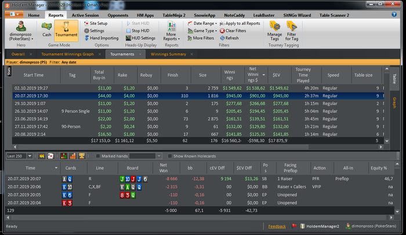Image resolution: width=406 pixels, height=235 pixels.
Task: Open Settings in Options group
Action: click(x=94, y=31)
